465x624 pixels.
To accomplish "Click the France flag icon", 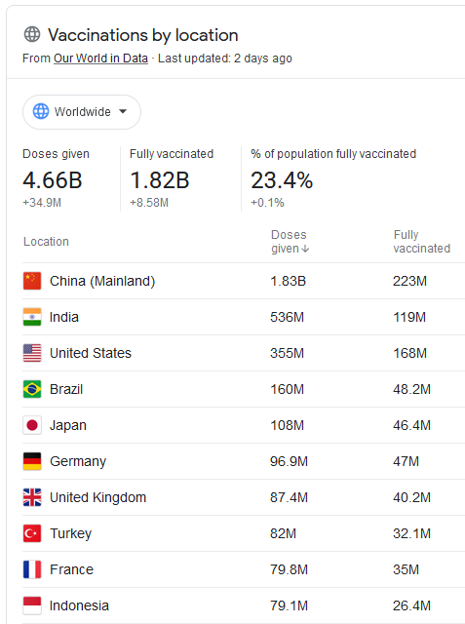I will coord(32,569).
